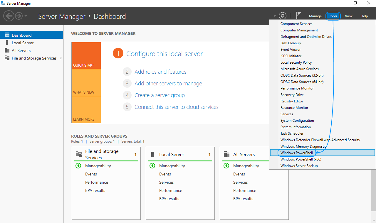This screenshot has width=376, height=223.
Task: Open the navigation history dropdown arrow
Action: click(x=26, y=16)
